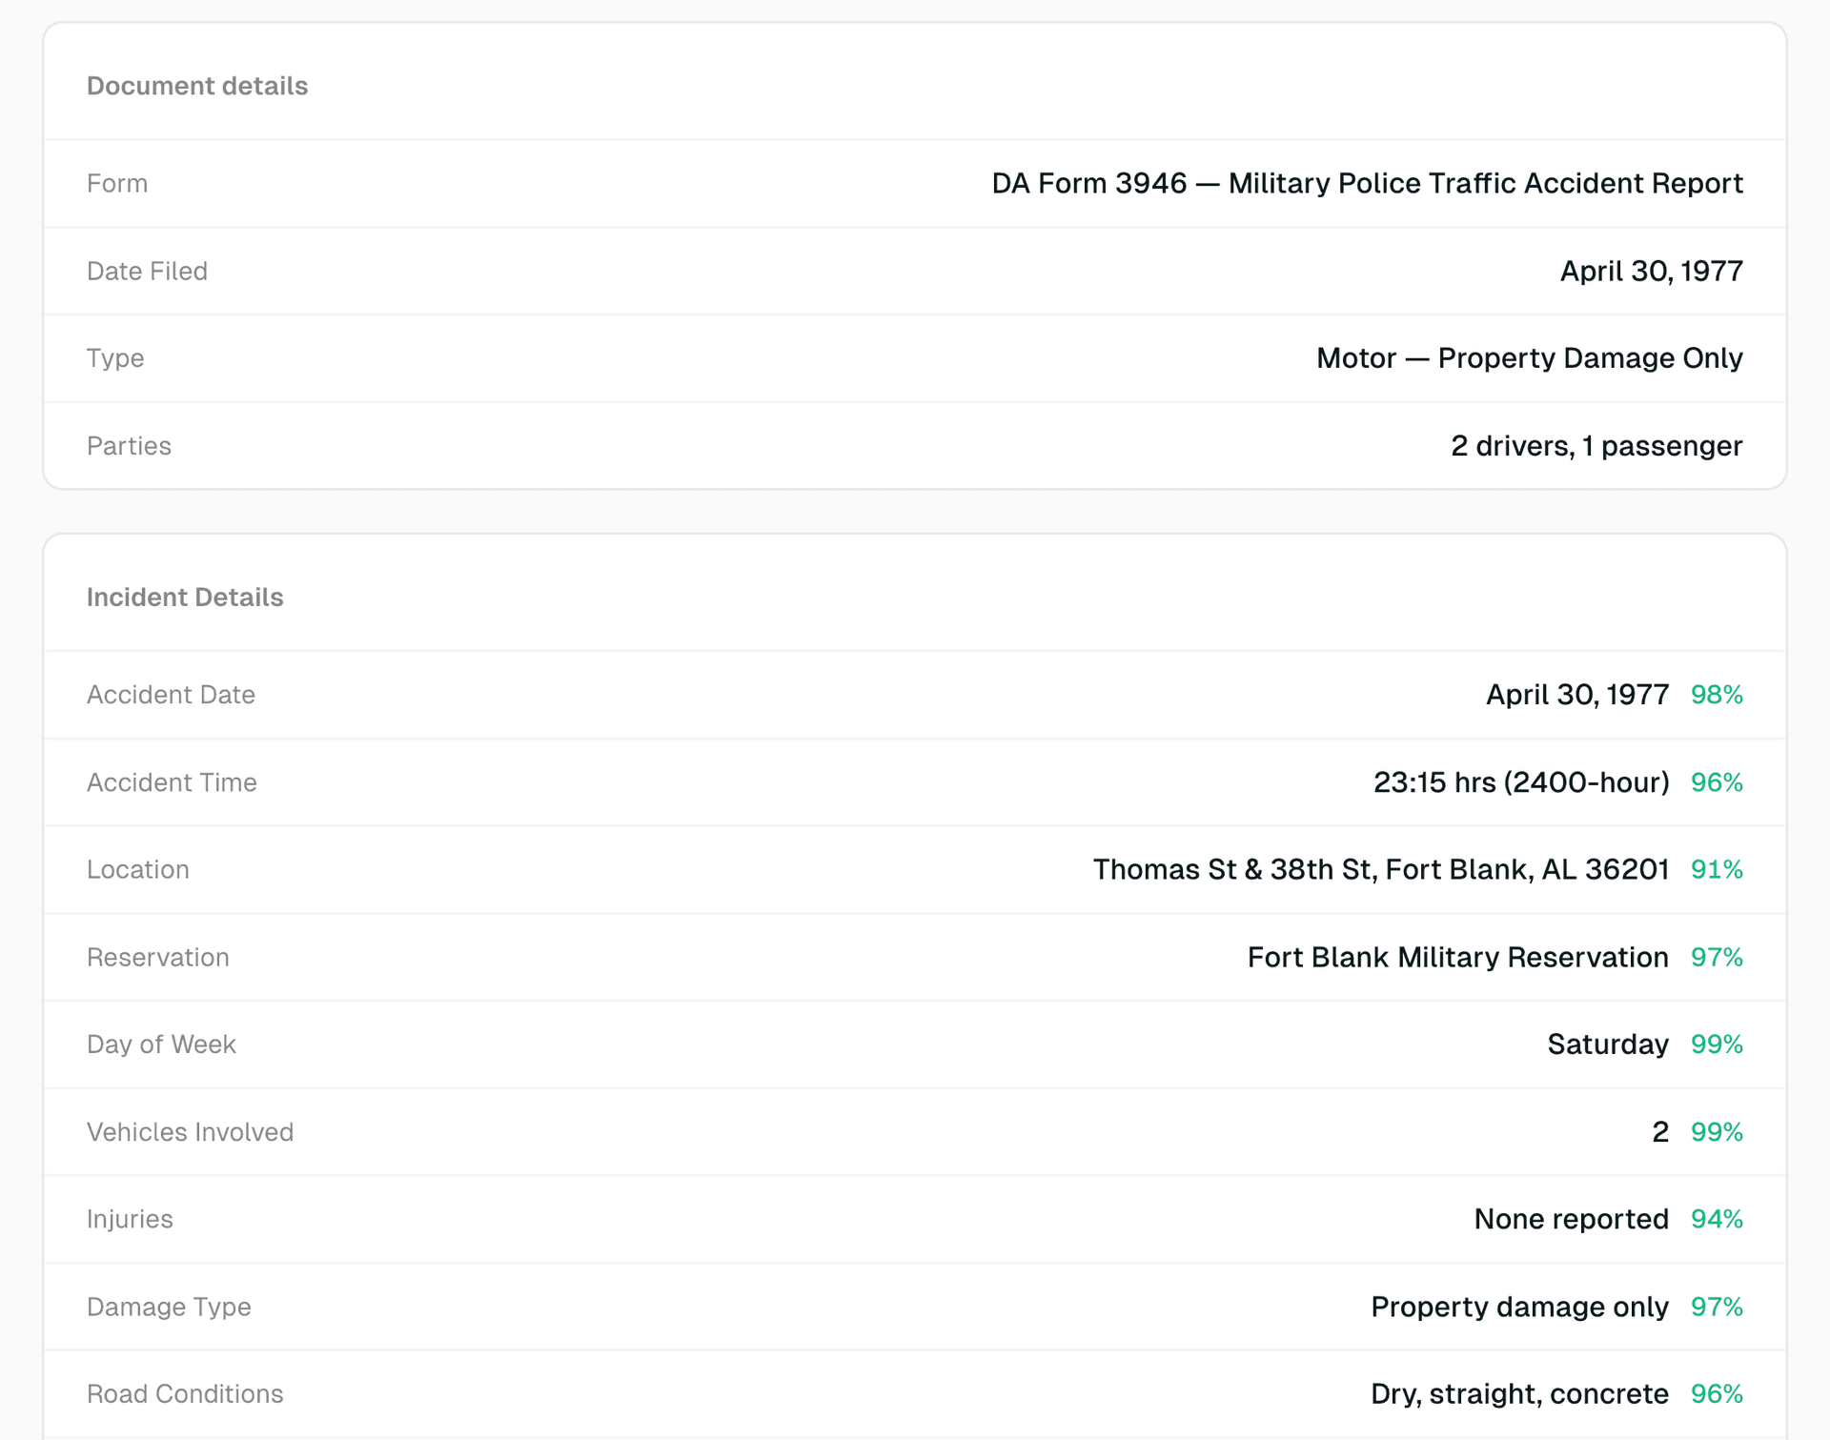Click the Accident Time 96% confidence score
1830x1440 pixels.
(1716, 781)
